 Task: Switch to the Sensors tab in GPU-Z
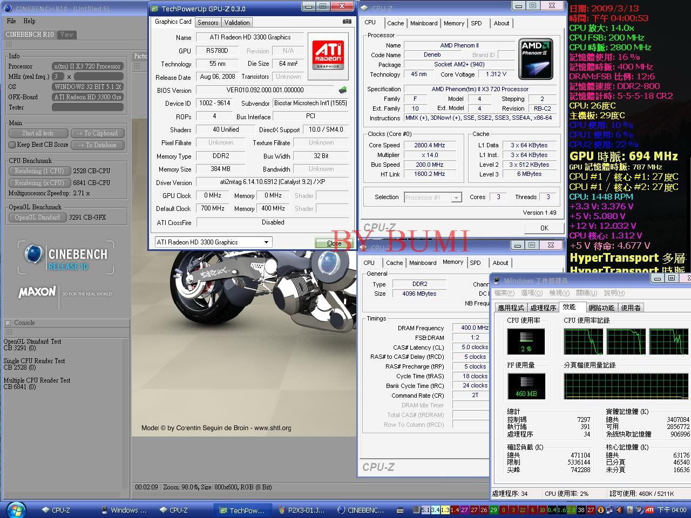(208, 23)
